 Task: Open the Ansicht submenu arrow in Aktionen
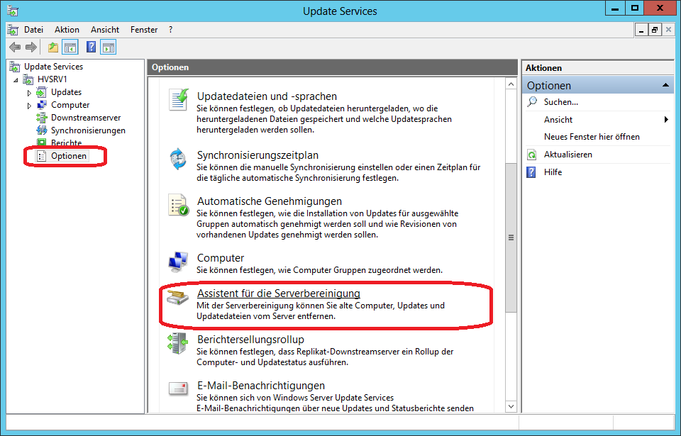[666, 119]
